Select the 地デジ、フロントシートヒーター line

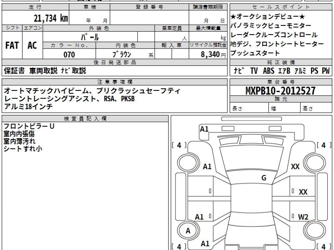pos(277,44)
